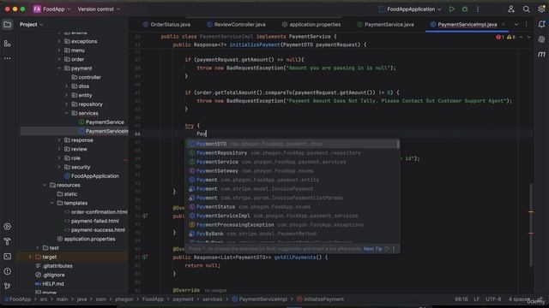Collapse the resources folder
This screenshot has height=308, width=549.
pyautogui.click(x=45, y=185)
